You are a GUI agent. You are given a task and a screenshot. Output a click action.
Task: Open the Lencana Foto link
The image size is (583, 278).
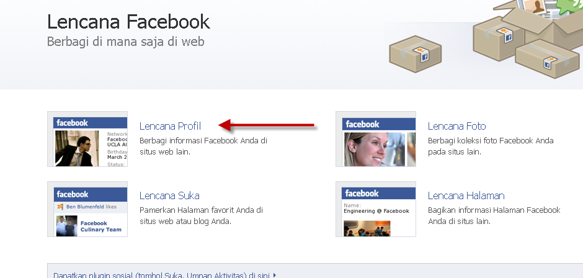456,126
